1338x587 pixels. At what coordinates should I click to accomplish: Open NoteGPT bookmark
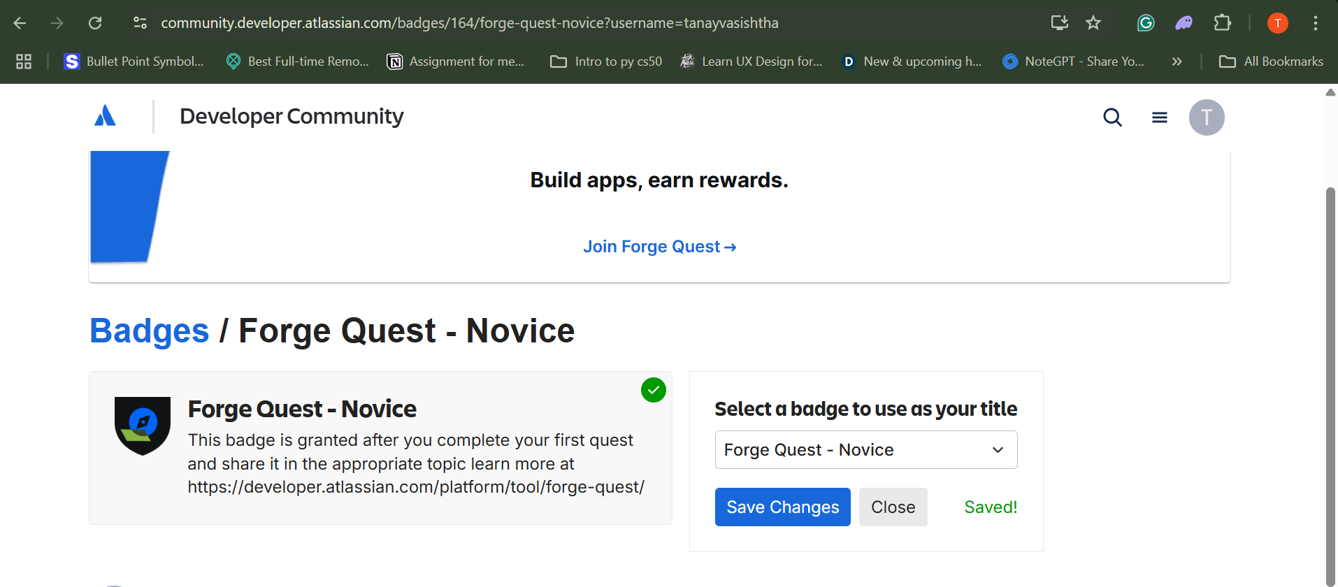[x=1073, y=61]
